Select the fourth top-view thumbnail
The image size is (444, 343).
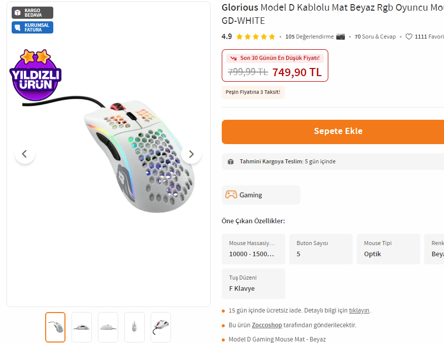coord(134,327)
